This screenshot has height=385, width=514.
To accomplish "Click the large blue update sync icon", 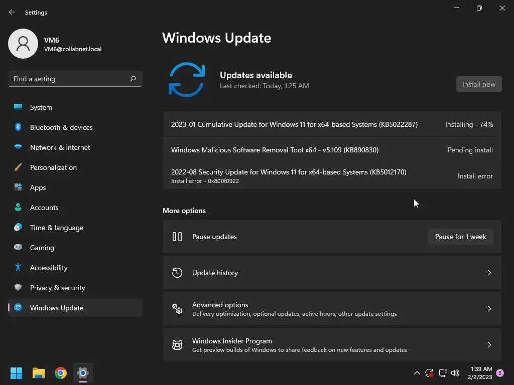I will click(187, 80).
